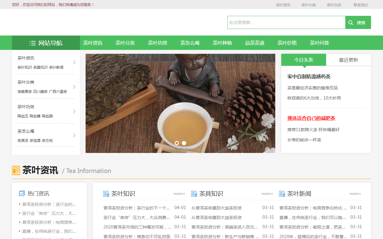Open the 茶叶种植 navigation menu item
The width and height of the screenshot is (383, 239).
[x=222, y=43]
